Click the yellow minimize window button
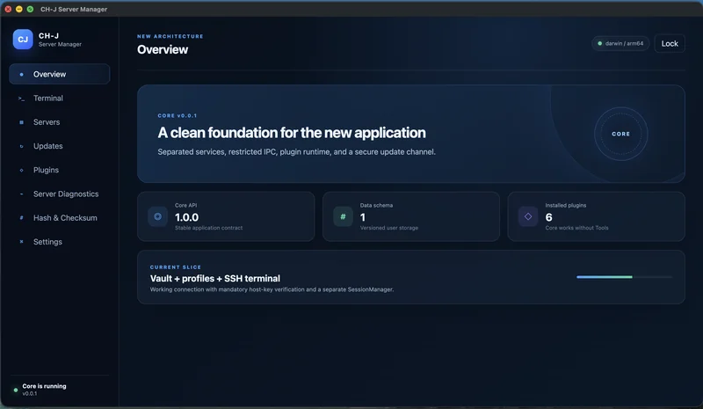Viewport: 703px width, 409px height. [18, 9]
